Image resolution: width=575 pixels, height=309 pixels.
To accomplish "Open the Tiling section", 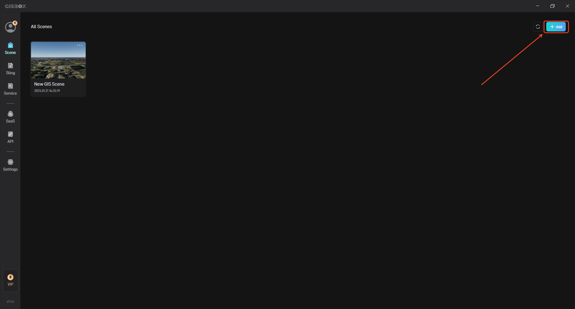I will [10, 69].
